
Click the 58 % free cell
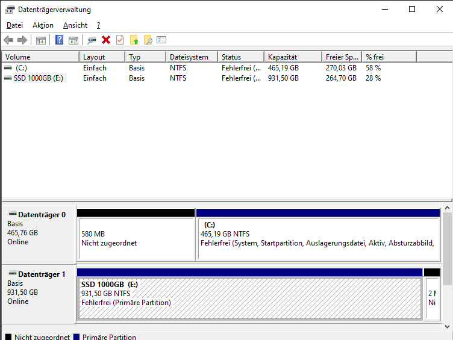click(373, 68)
